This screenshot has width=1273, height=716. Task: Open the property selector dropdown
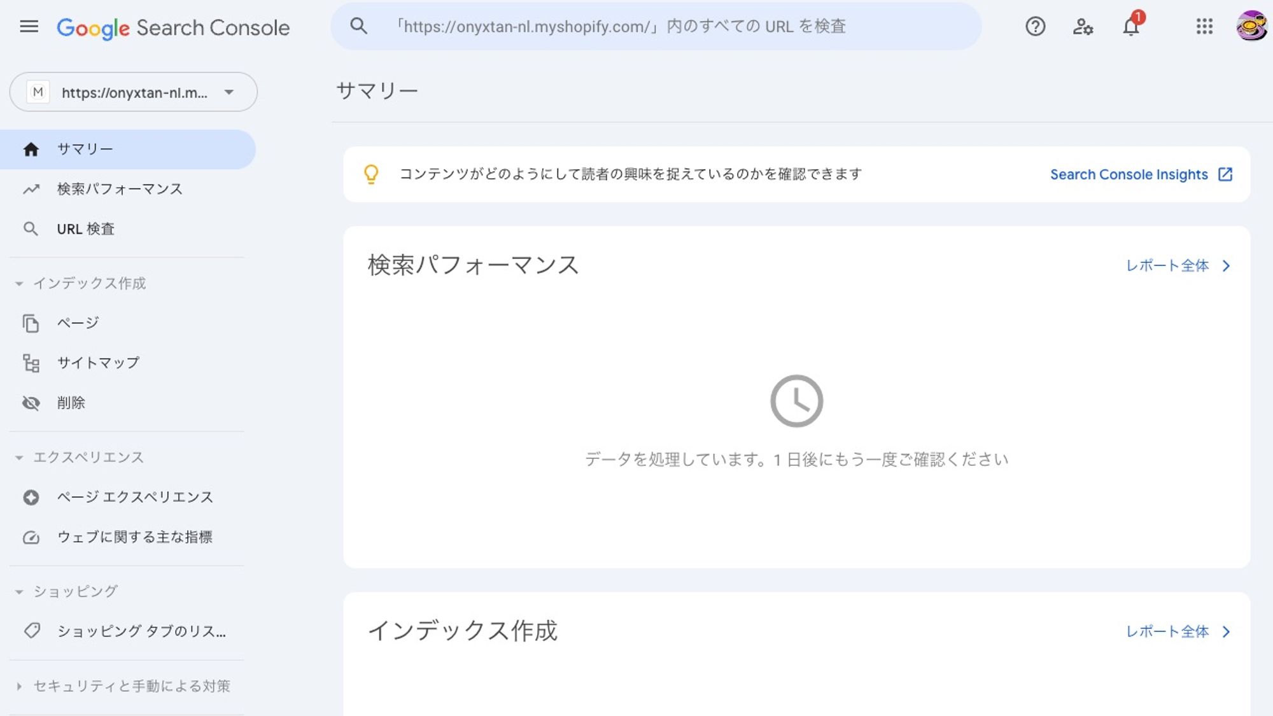click(x=133, y=92)
